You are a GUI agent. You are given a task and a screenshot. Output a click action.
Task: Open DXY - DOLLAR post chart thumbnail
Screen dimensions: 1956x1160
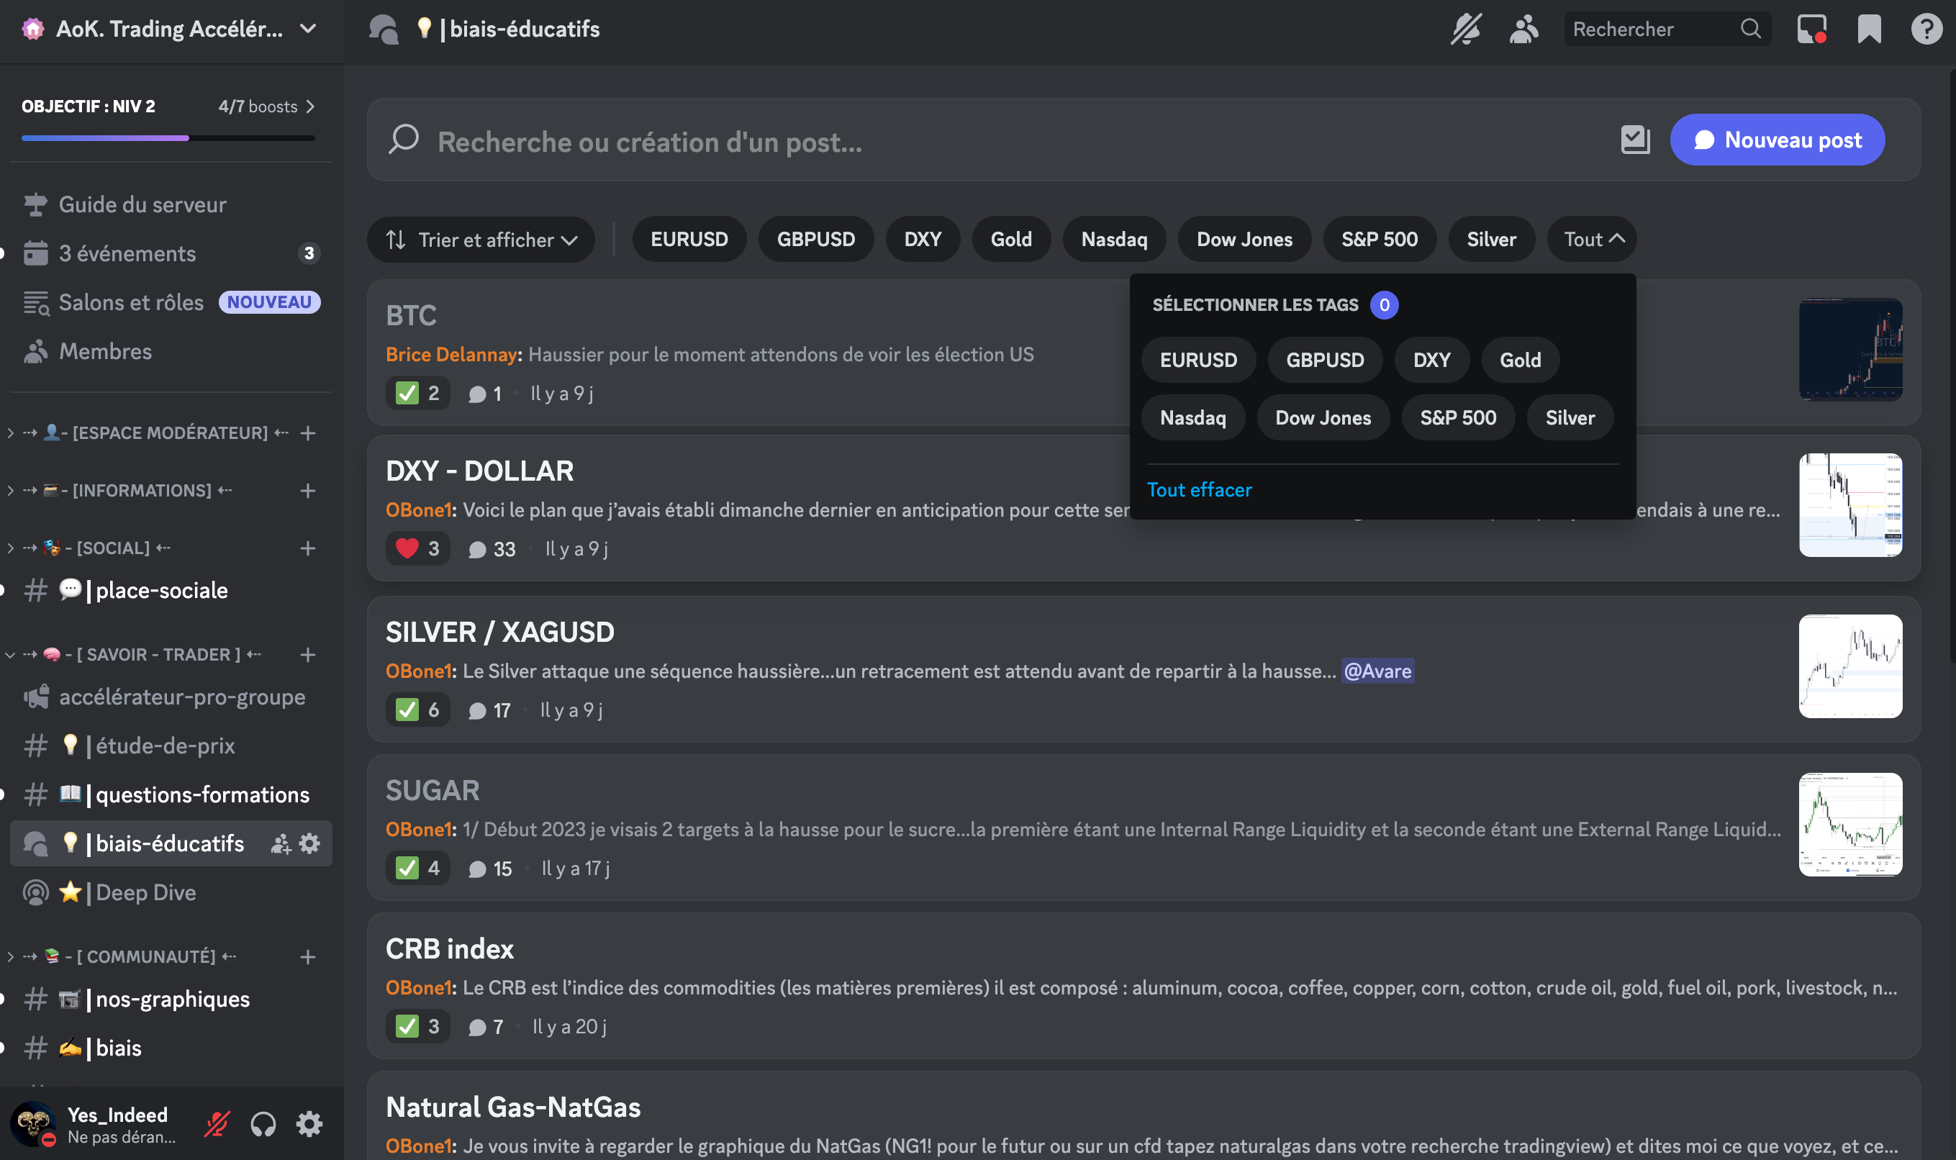point(1849,505)
